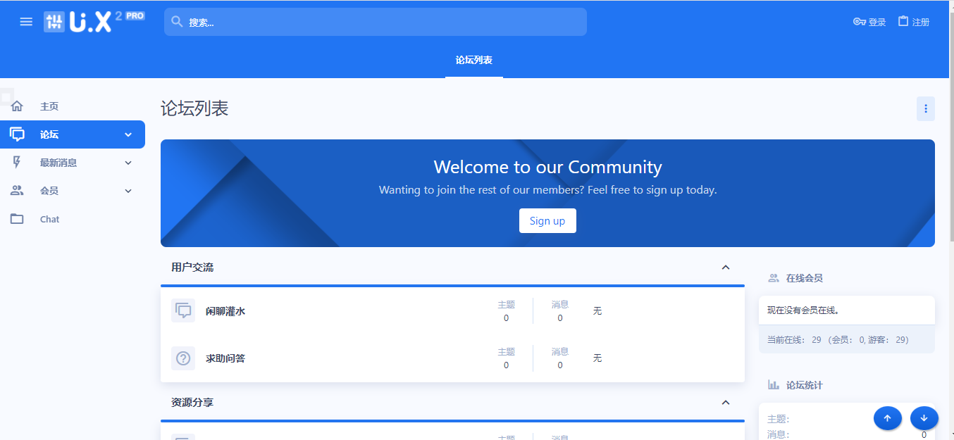The width and height of the screenshot is (954, 440).
Task: Click the Sign up button
Action: (x=547, y=220)
